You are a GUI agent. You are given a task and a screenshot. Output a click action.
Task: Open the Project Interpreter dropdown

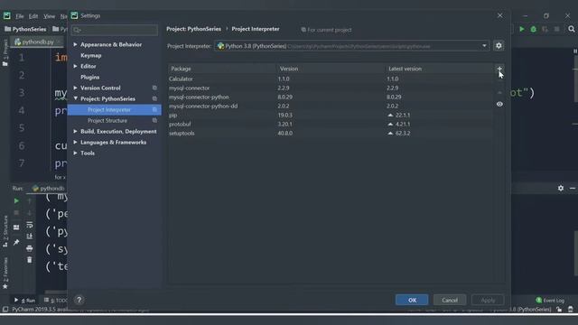484,46
